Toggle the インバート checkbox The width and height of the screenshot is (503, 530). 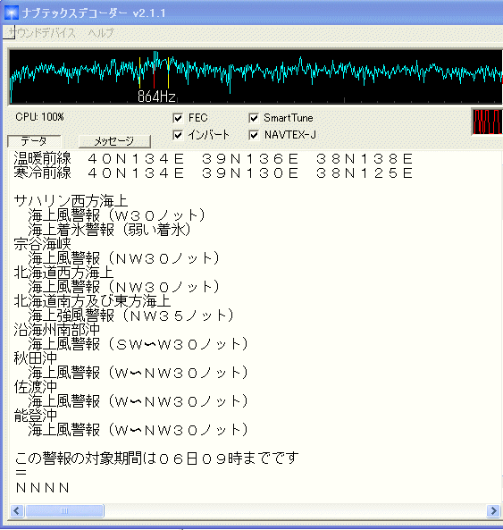tap(178, 135)
